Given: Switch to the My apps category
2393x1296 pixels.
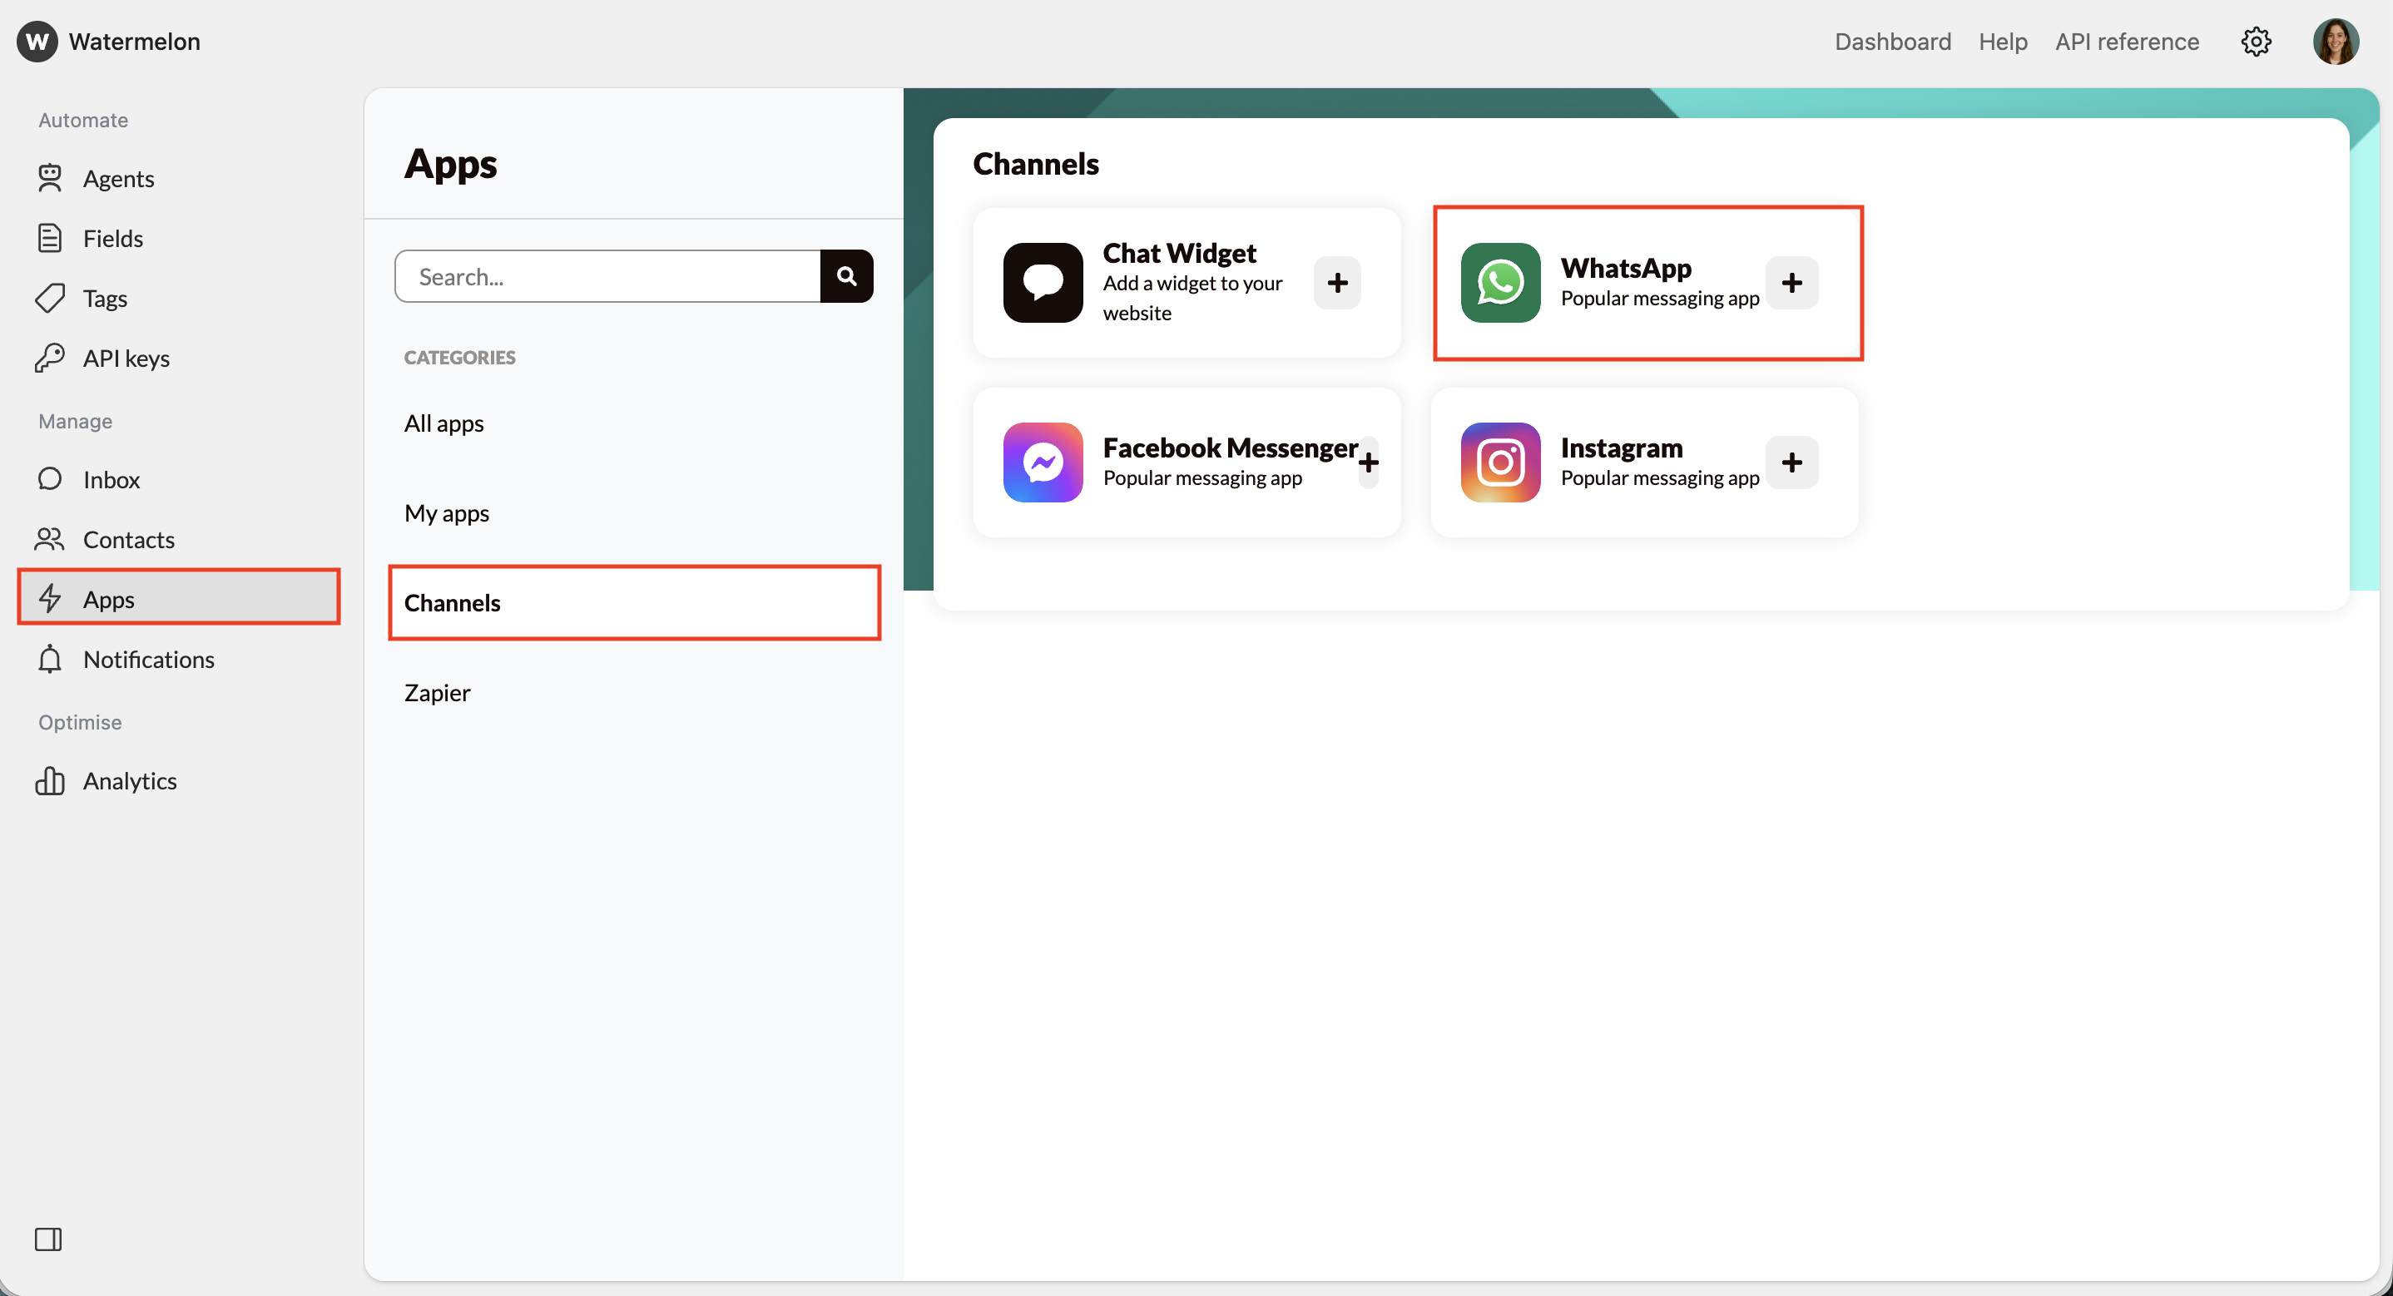Looking at the screenshot, I should pyautogui.click(x=447, y=512).
